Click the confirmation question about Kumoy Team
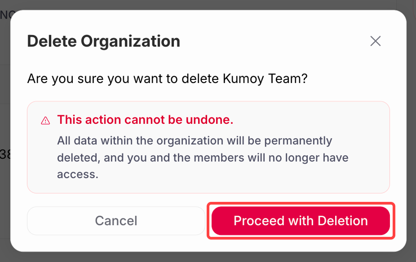Screen dimensions: 416x262 tap(167, 78)
